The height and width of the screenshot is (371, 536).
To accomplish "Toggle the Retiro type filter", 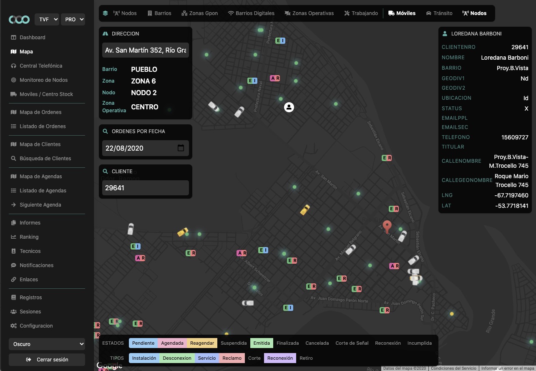I will (x=306, y=358).
